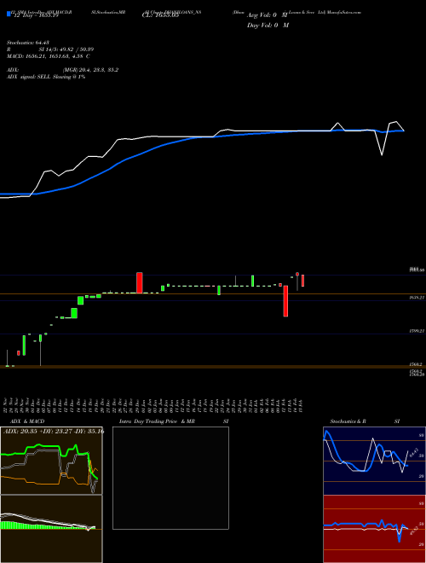Viewport: 426px width, 563px height.
Task: Click the 'Day Vol: 0 M' label
Action: point(268,26)
